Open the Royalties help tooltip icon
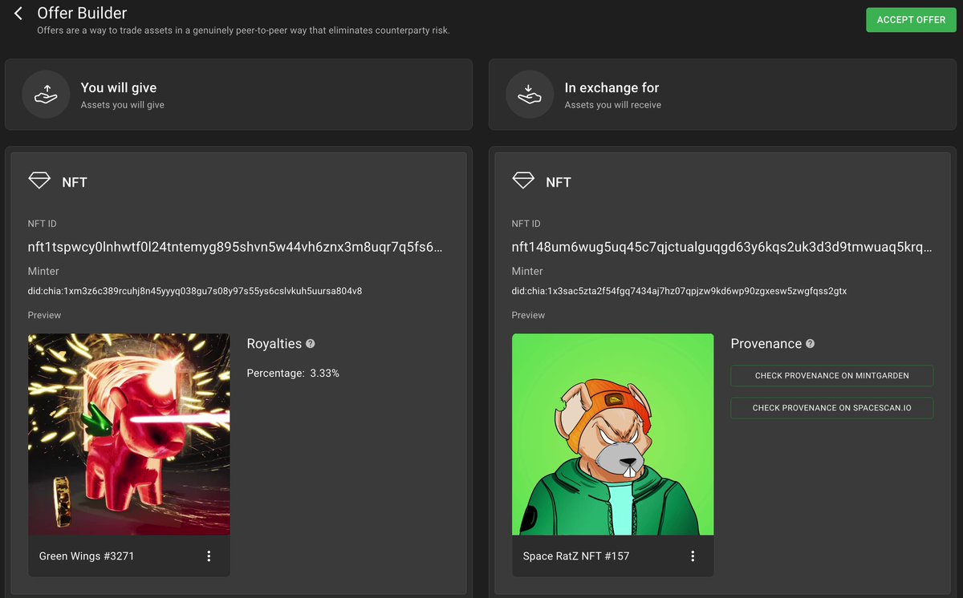This screenshot has width=963, height=598. (x=311, y=343)
